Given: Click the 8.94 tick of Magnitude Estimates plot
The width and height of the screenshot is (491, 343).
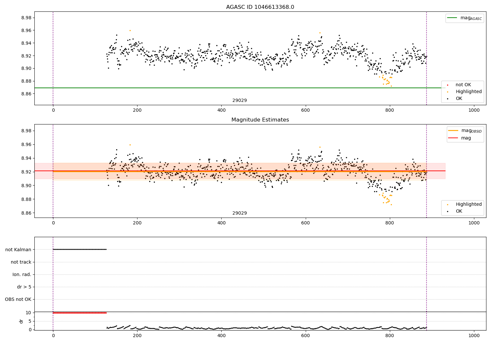Looking at the screenshot, I should tap(26, 158).
